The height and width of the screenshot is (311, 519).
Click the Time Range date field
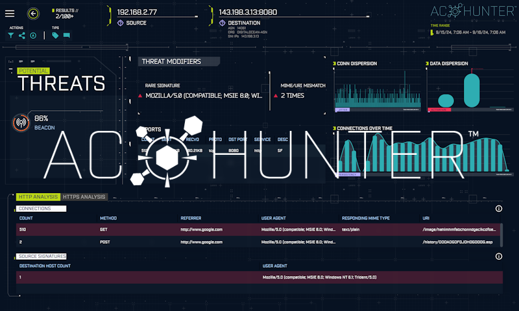point(472,32)
